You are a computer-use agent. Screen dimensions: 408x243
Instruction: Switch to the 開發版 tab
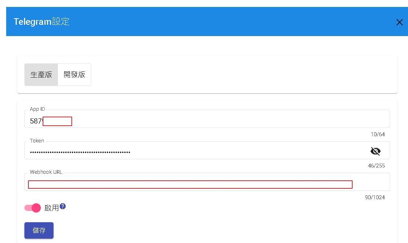[74, 75]
